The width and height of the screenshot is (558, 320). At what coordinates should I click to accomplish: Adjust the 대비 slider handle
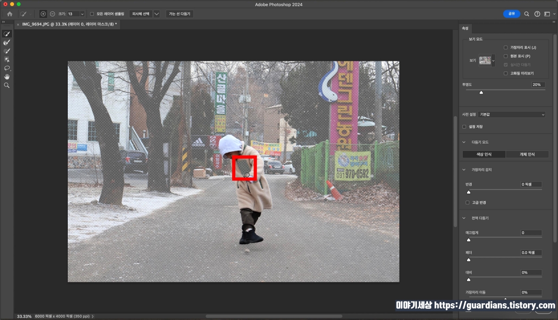tap(468, 280)
